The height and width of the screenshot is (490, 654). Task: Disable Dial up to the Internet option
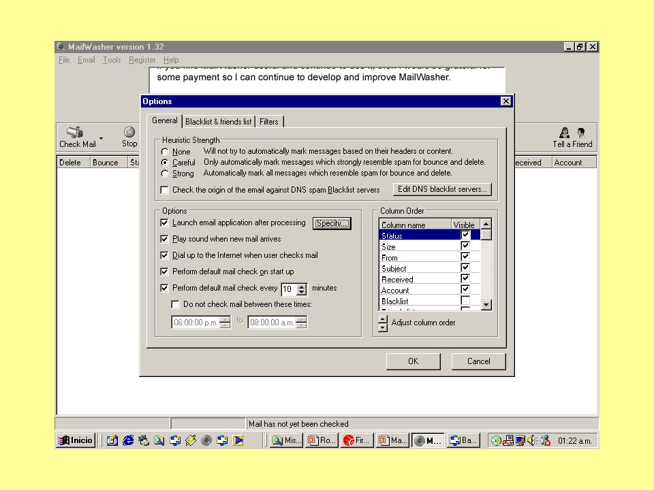164,255
